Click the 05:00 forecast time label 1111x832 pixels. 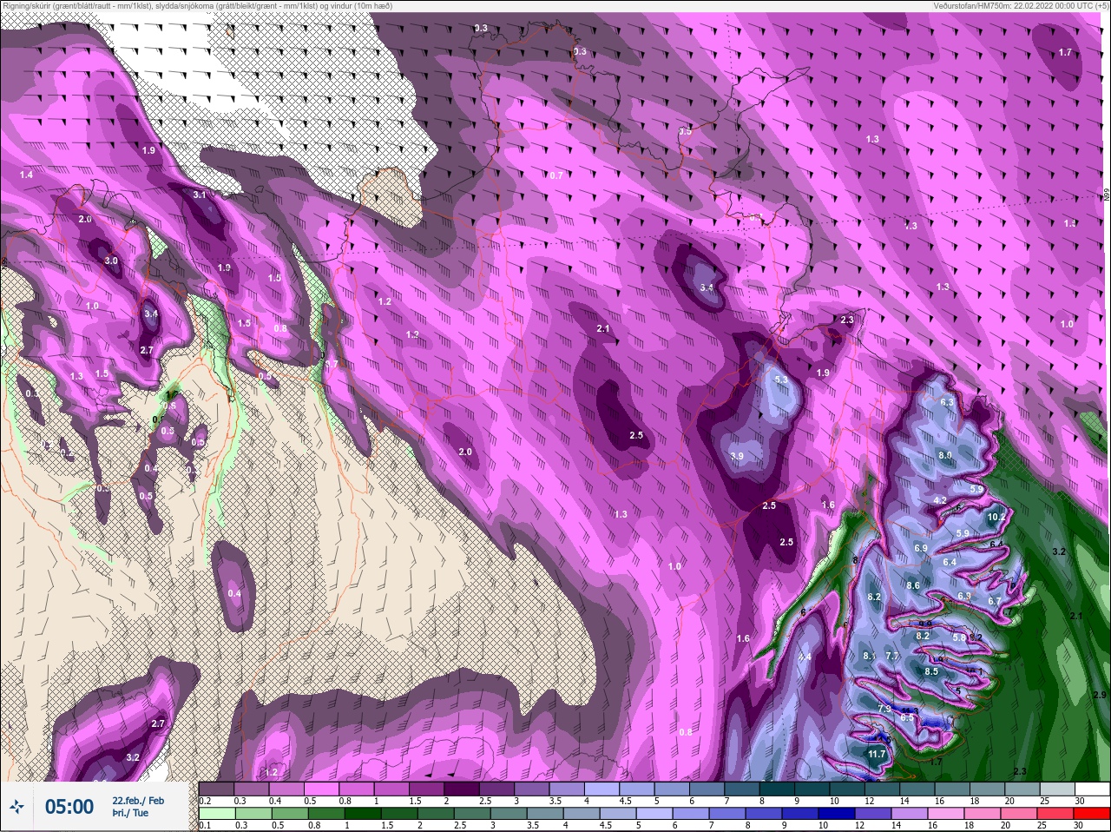(x=69, y=807)
